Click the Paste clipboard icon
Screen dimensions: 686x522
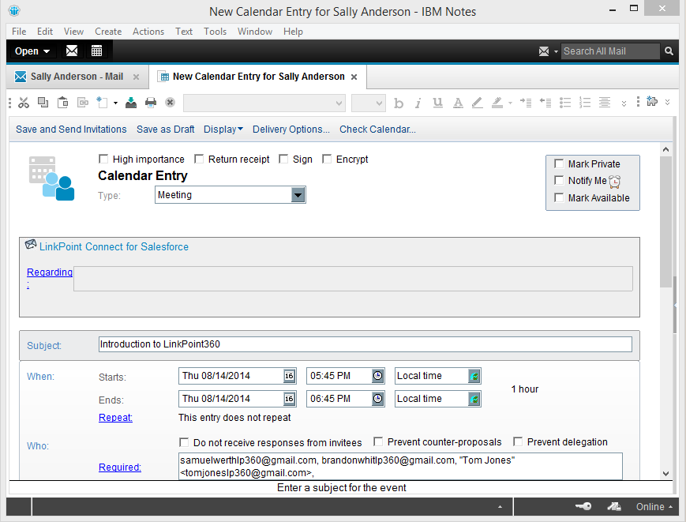tap(63, 103)
